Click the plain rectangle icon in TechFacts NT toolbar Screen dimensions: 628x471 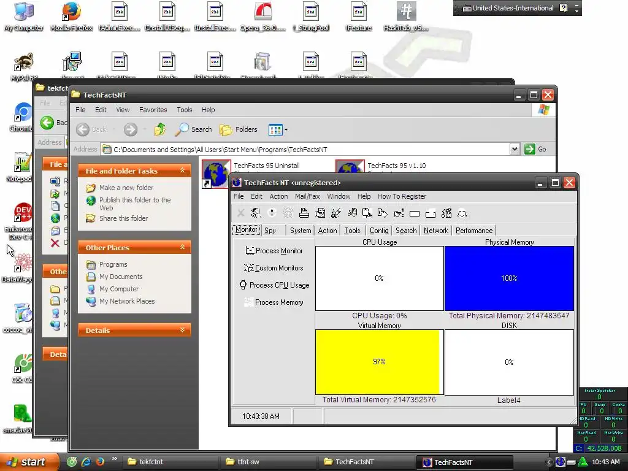pyautogui.click(x=415, y=213)
